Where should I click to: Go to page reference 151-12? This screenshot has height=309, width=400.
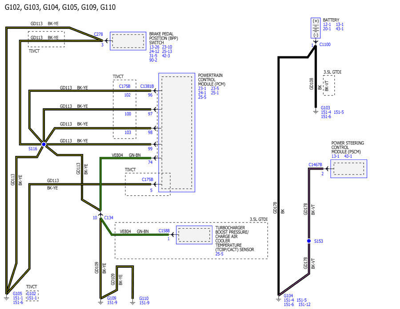point(304,305)
